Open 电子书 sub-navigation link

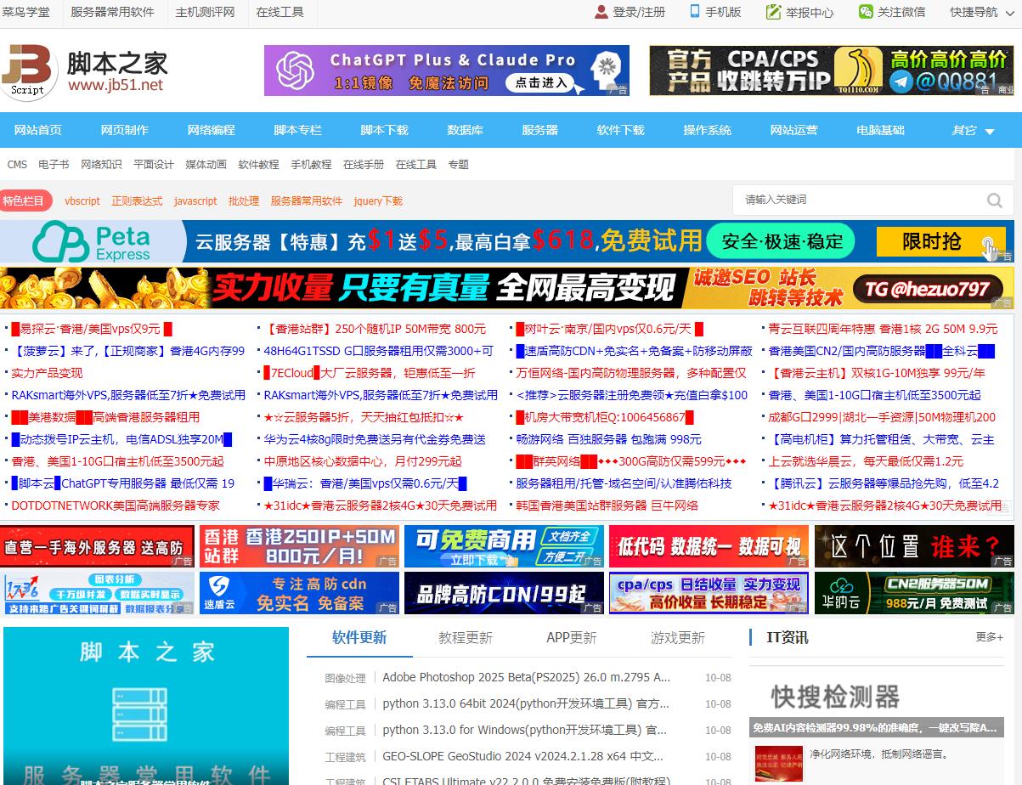54,165
